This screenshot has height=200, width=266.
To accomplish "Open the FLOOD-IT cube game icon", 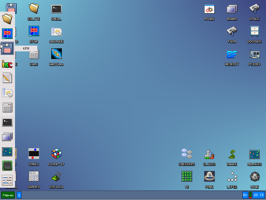I will click(x=56, y=154).
